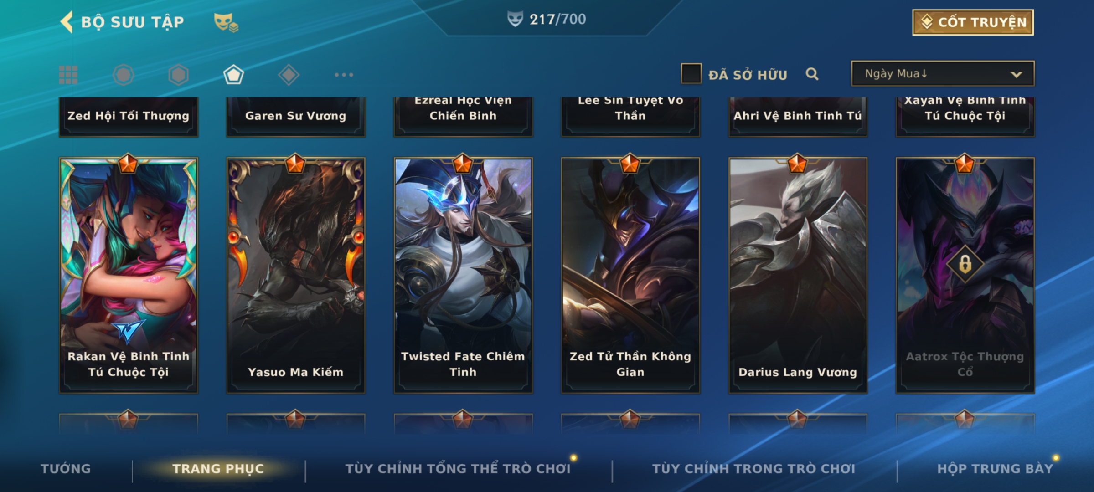Viewport: 1094px width, 492px height.
Task: Select the highlighted pentagon rarity filter
Action: [233, 75]
